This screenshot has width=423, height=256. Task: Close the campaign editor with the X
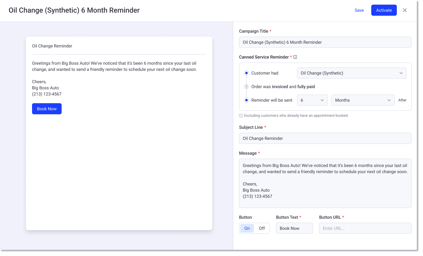click(405, 10)
